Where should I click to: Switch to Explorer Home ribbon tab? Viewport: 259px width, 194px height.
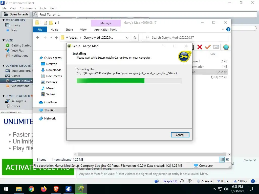click(x=54, y=30)
